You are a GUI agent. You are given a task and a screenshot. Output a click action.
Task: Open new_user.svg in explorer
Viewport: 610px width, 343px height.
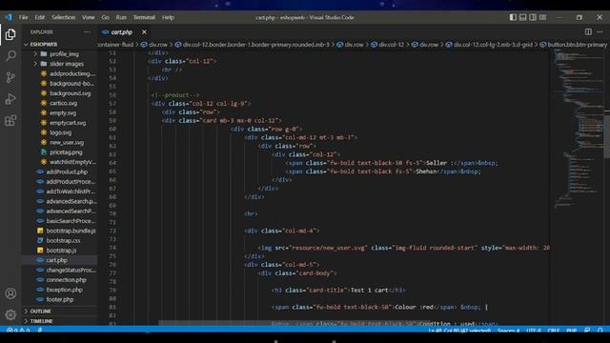tap(62, 142)
